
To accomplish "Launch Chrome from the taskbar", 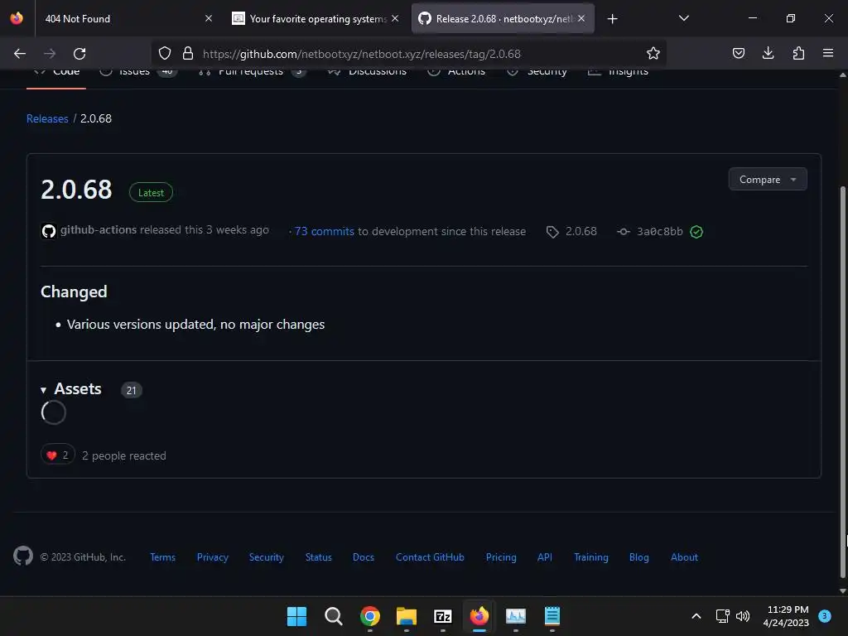I will point(370,616).
